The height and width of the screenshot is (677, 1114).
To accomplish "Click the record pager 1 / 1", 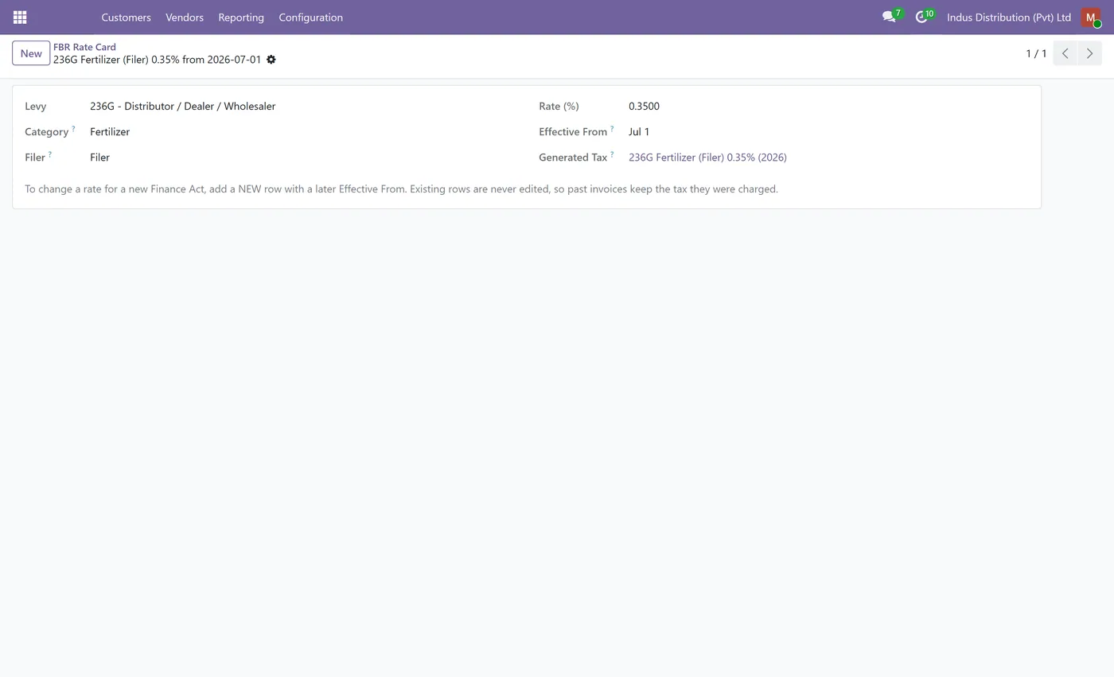I will [x=1036, y=53].
